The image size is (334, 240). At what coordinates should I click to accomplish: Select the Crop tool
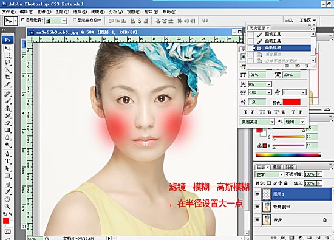pos(7,77)
